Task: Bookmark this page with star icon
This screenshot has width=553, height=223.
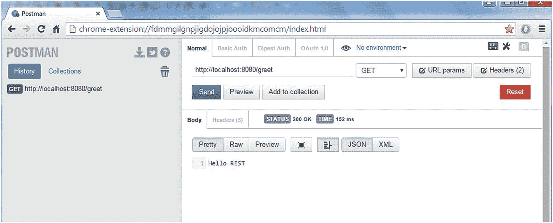Action: 509,29
